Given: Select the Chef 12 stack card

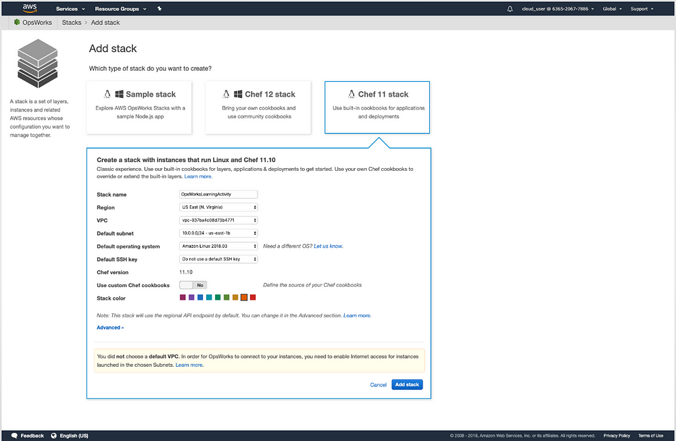Looking at the screenshot, I should pos(258,107).
